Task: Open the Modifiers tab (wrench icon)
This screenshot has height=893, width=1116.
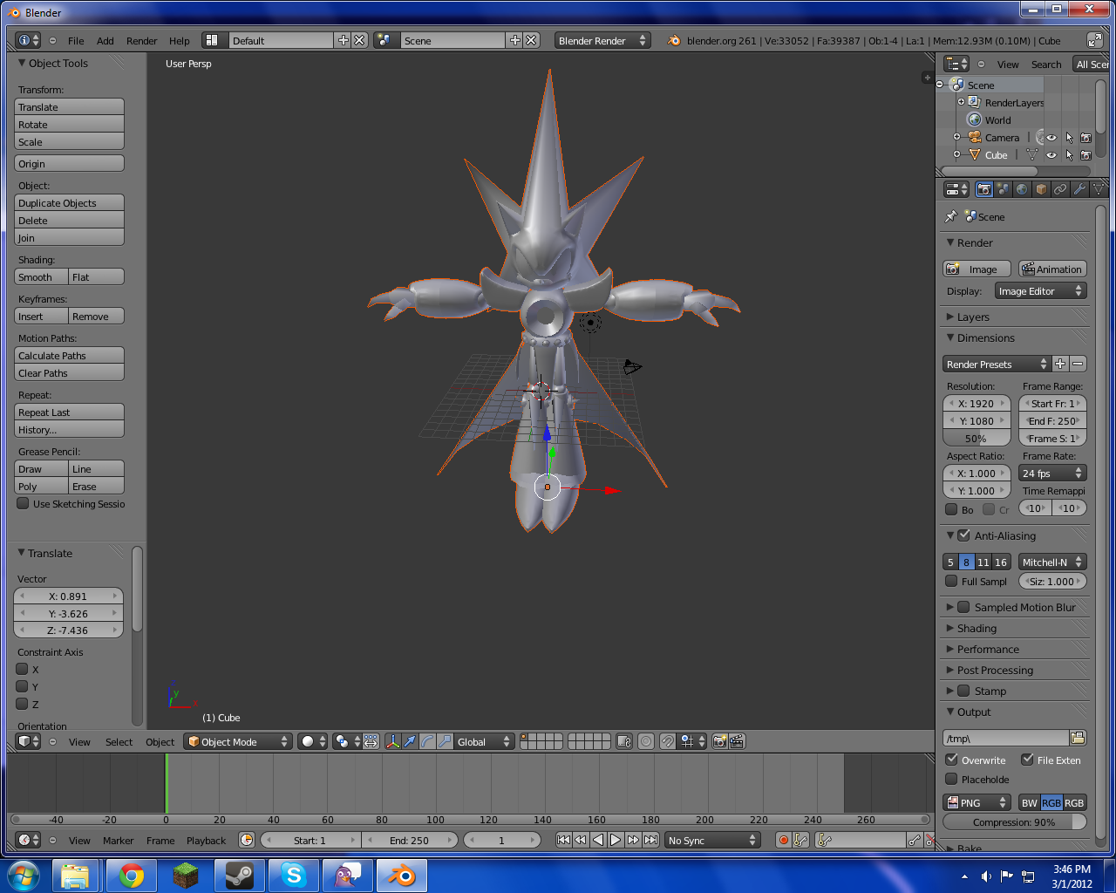Action: [x=1079, y=189]
